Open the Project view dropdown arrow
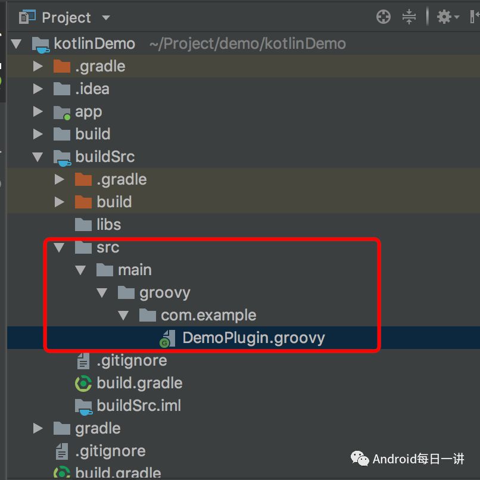 pos(106,17)
